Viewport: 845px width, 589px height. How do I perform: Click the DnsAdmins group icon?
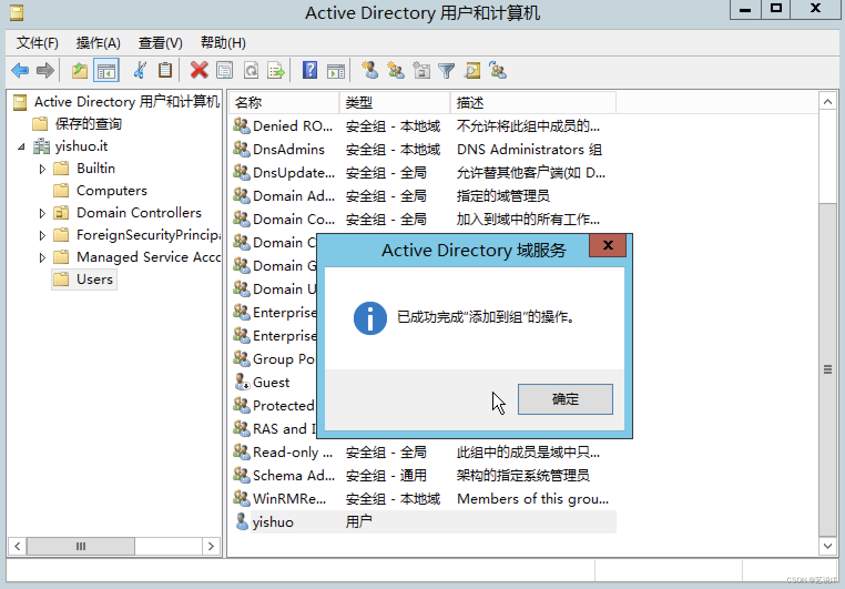point(242,149)
